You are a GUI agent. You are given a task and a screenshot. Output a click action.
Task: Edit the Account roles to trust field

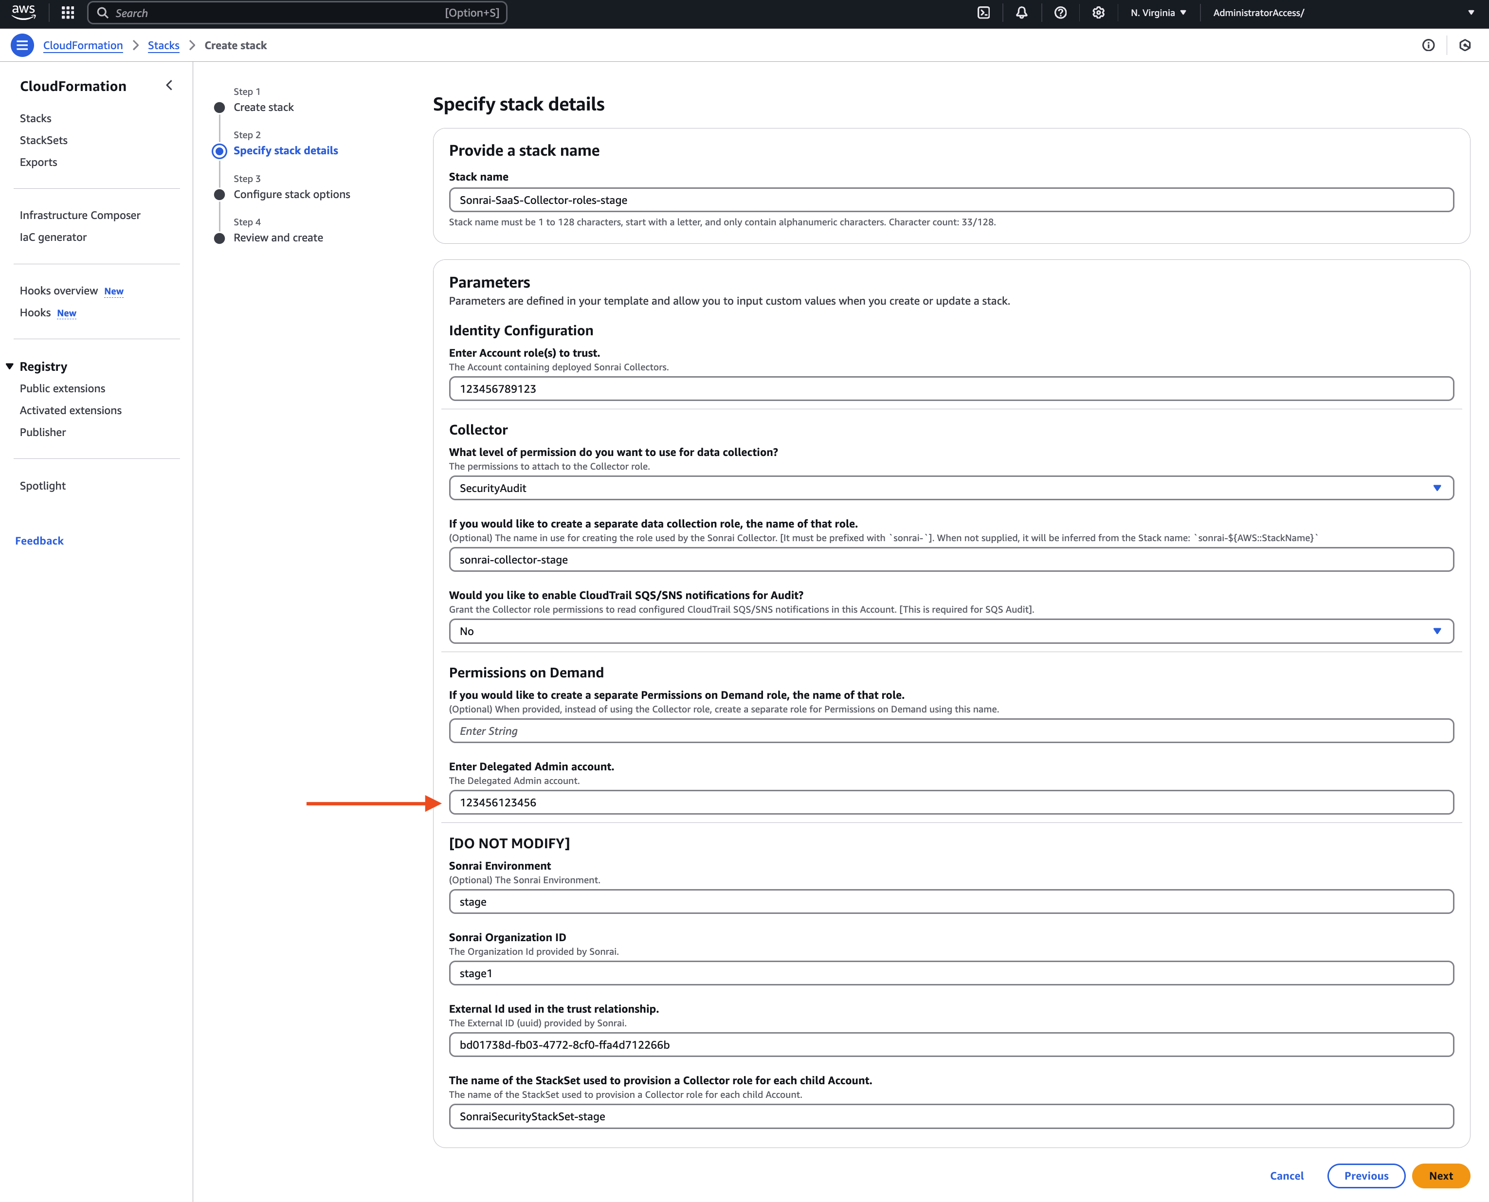951,388
